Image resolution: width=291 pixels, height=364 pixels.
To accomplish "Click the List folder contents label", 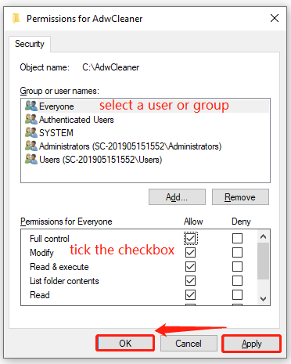I will pos(64,281).
